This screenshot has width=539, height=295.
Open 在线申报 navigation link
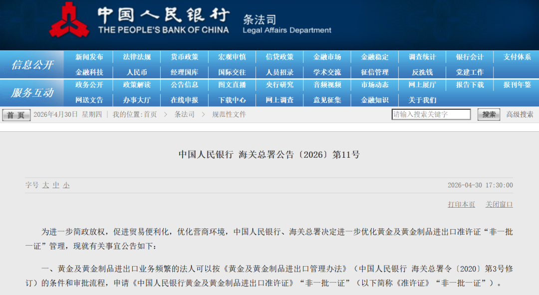[185, 100]
